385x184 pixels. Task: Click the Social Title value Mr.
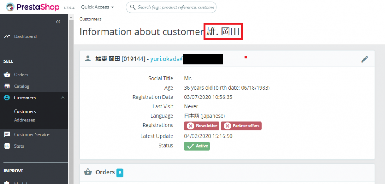pos(188,78)
